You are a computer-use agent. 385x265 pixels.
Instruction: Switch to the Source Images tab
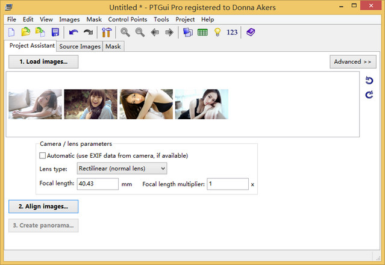[80, 46]
